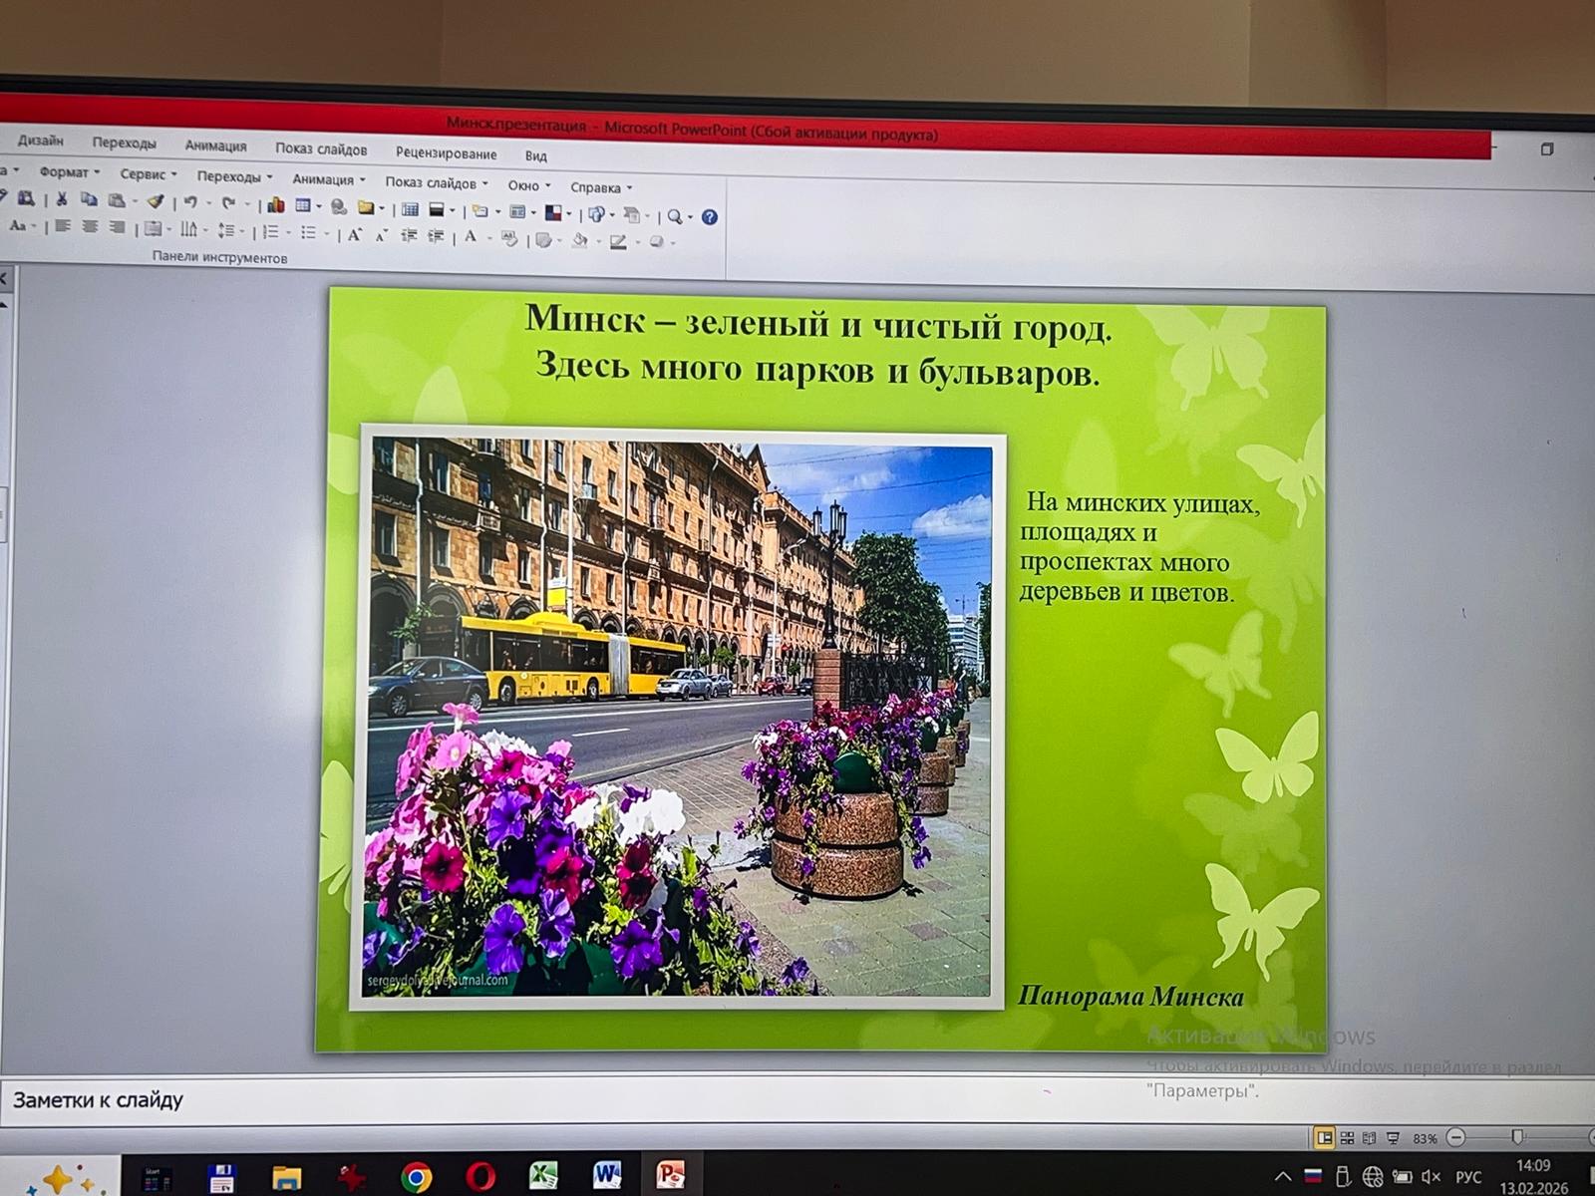
Task: Click the Format Painter brush icon
Action: click(x=156, y=201)
